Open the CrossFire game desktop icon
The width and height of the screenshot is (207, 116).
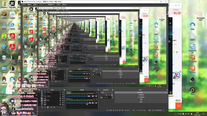pos(4,15)
